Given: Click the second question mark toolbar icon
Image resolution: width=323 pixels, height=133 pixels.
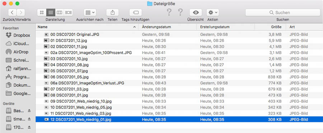Looking at the screenshot, I should [x=180, y=12].
